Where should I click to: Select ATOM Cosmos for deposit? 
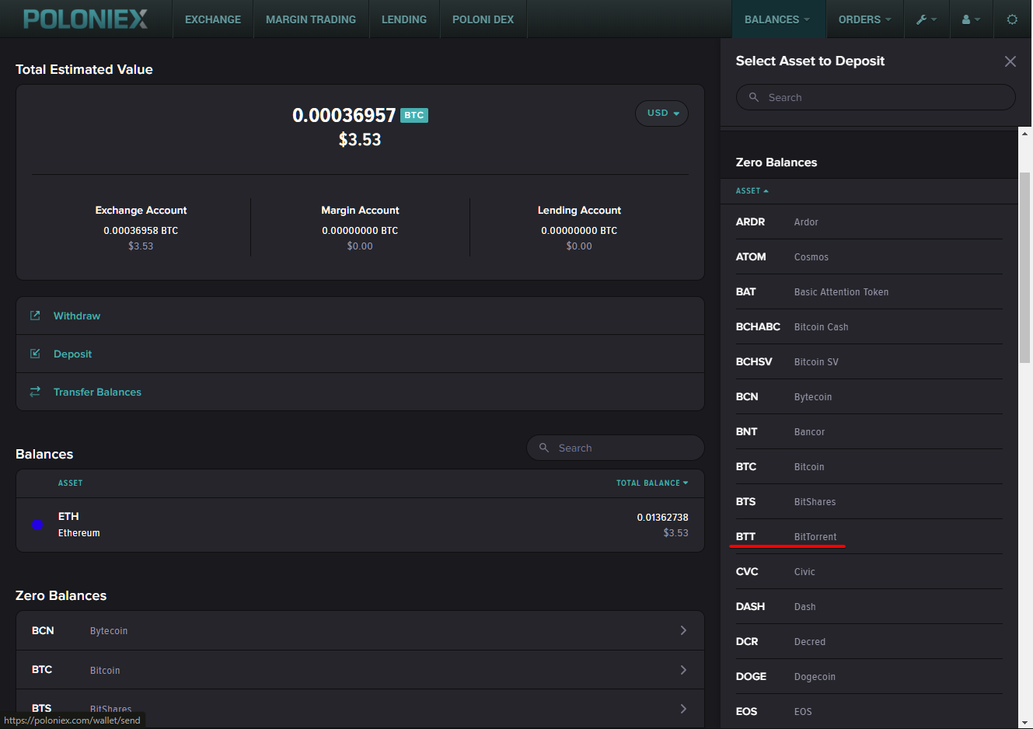pos(869,256)
